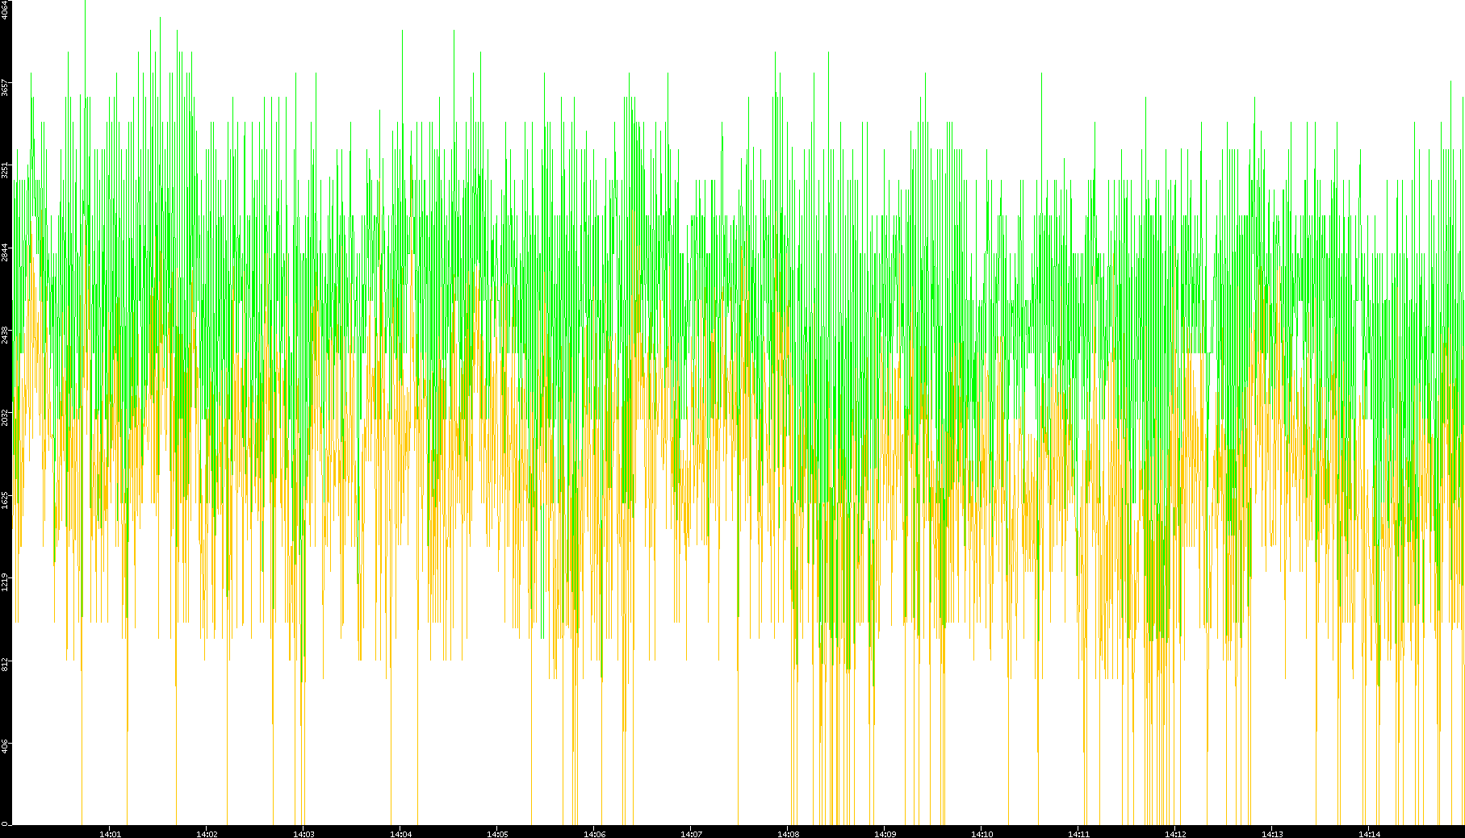Viewport: 1465px width, 838px height.
Task: Select the 14:06 time label
Action: tap(595, 834)
